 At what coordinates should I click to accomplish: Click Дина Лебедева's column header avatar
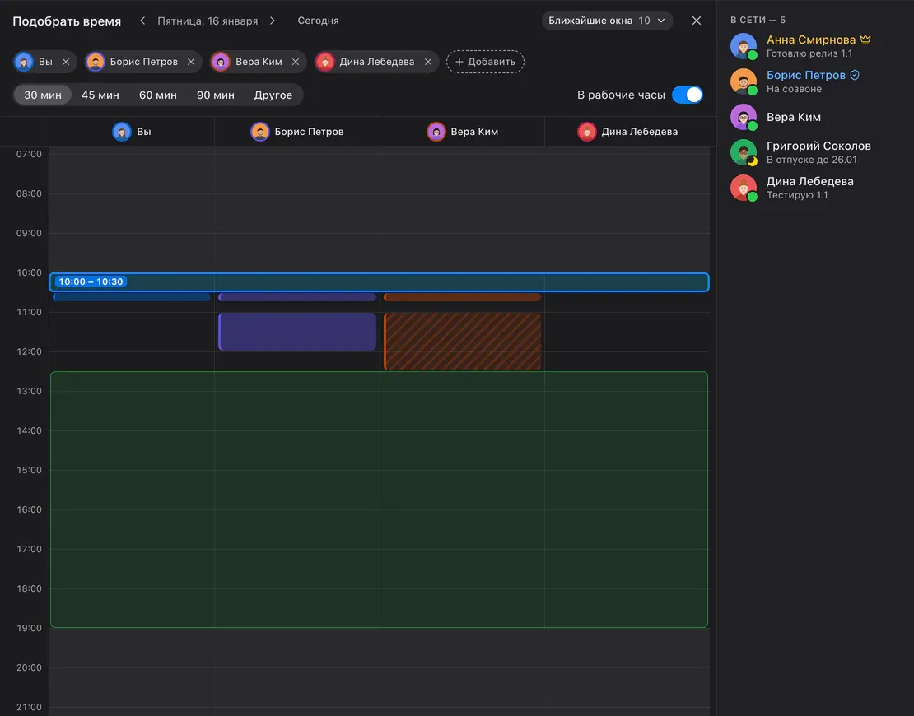tap(586, 132)
